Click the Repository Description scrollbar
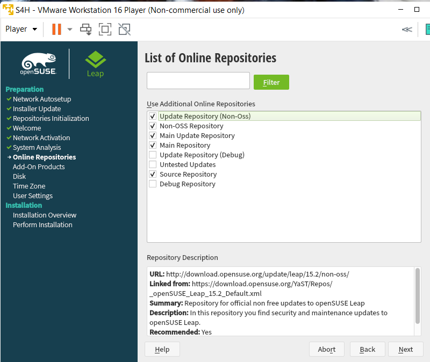This screenshot has height=362, width=430. click(418, 296)
